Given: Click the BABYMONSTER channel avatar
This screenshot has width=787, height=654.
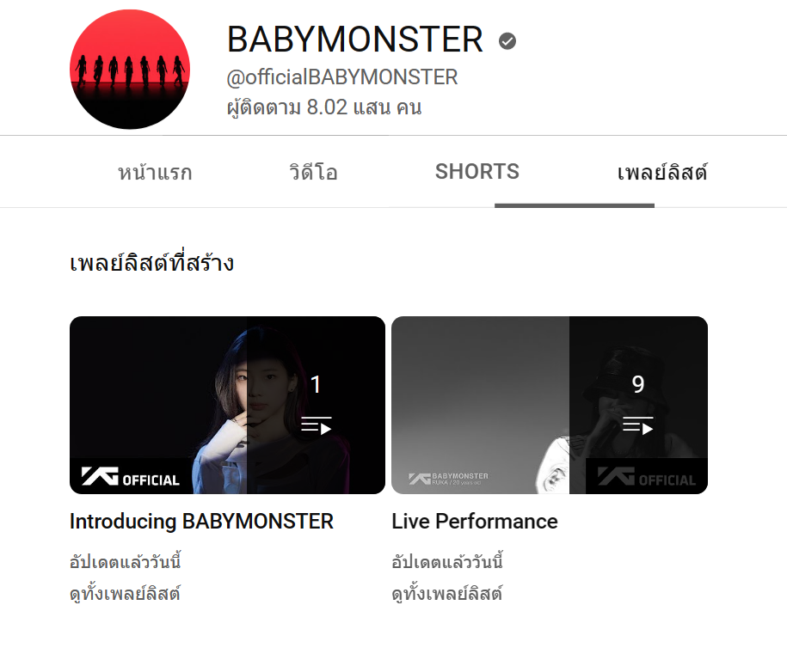Looking at the screenshot, I should 130,70.
